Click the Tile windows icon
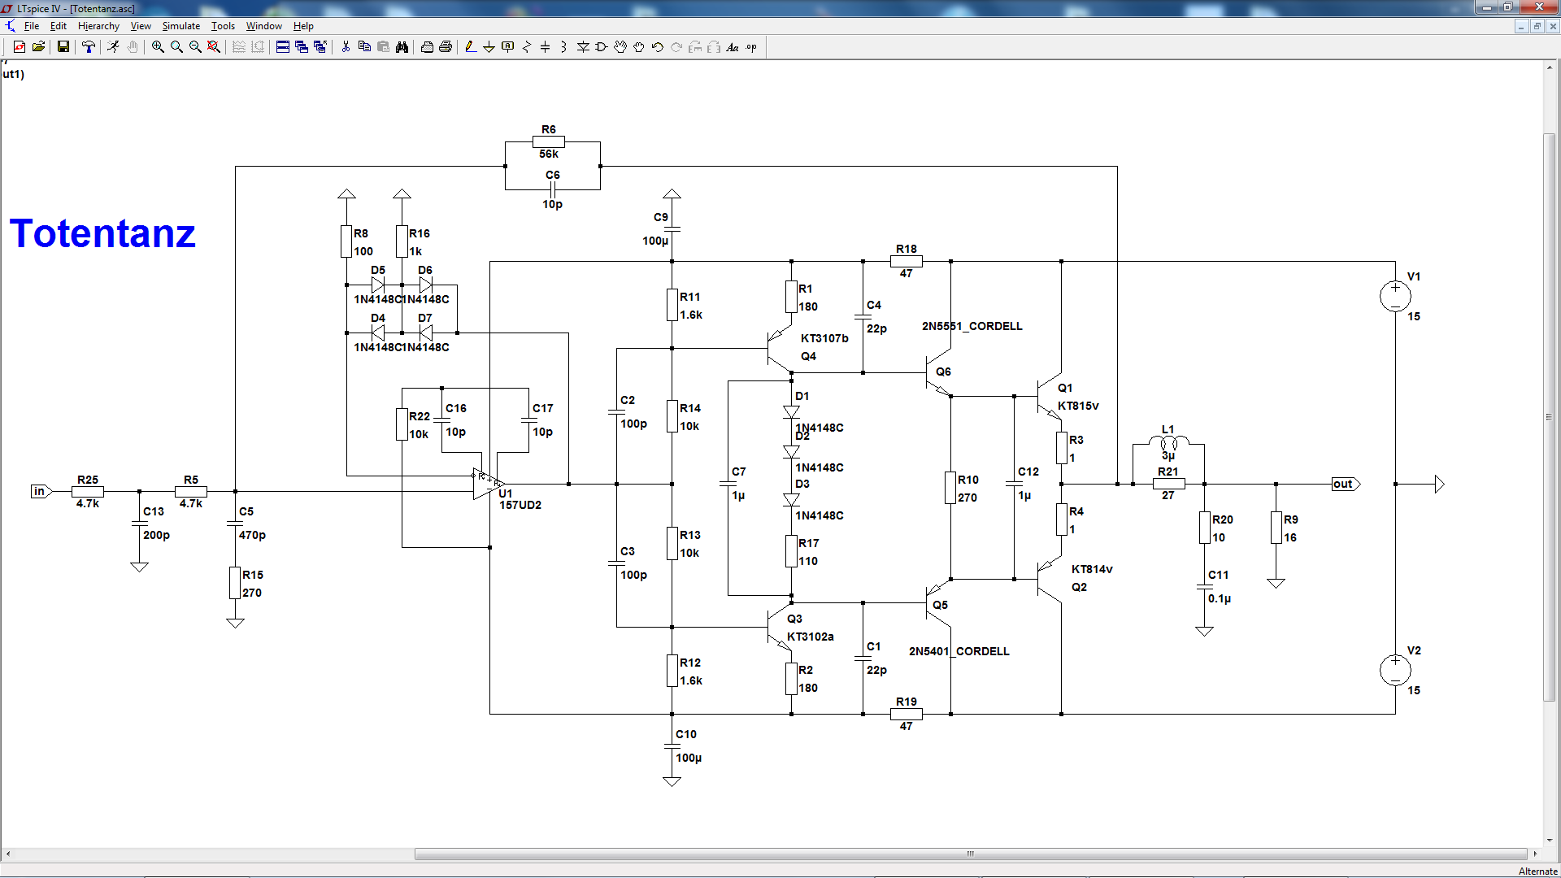The height and width of the screenshot is (878, 1561). [x=283, y=47]
